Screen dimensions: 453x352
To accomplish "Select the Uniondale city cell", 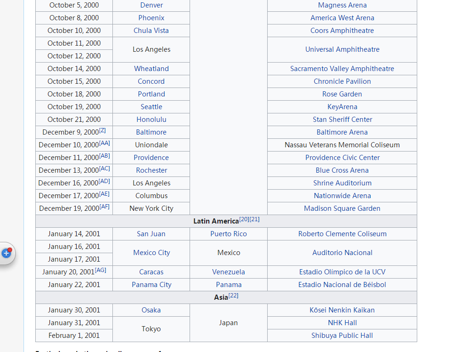I will tap(151, 145).
